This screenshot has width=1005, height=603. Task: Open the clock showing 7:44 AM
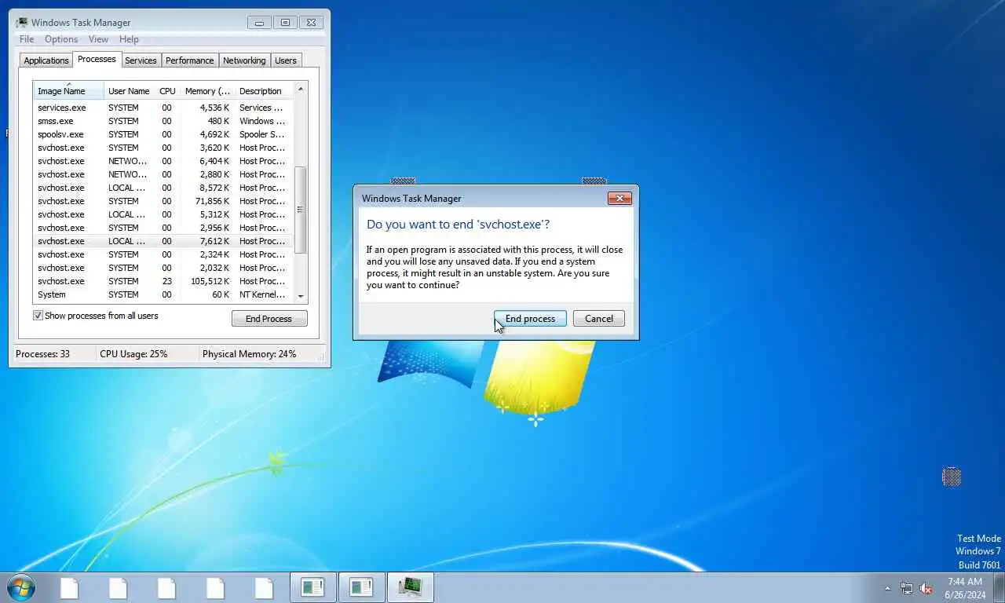pos(965,588)
